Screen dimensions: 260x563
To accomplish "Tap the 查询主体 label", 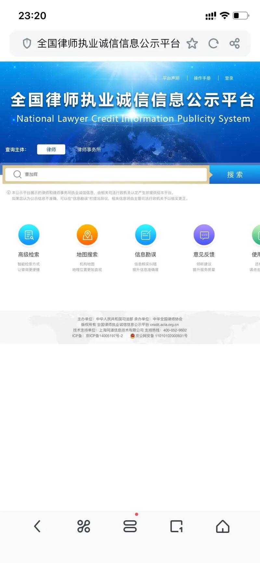I will (x=16, y=150).
